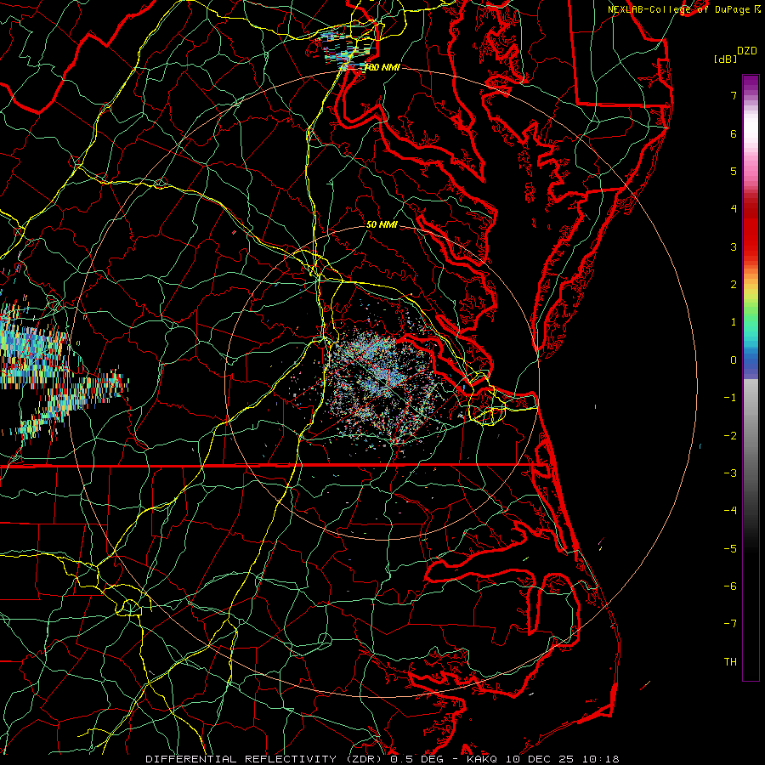Click the 2 tick on the color scale
Viewport: 765px width, 765px height.
pos(734,285)
